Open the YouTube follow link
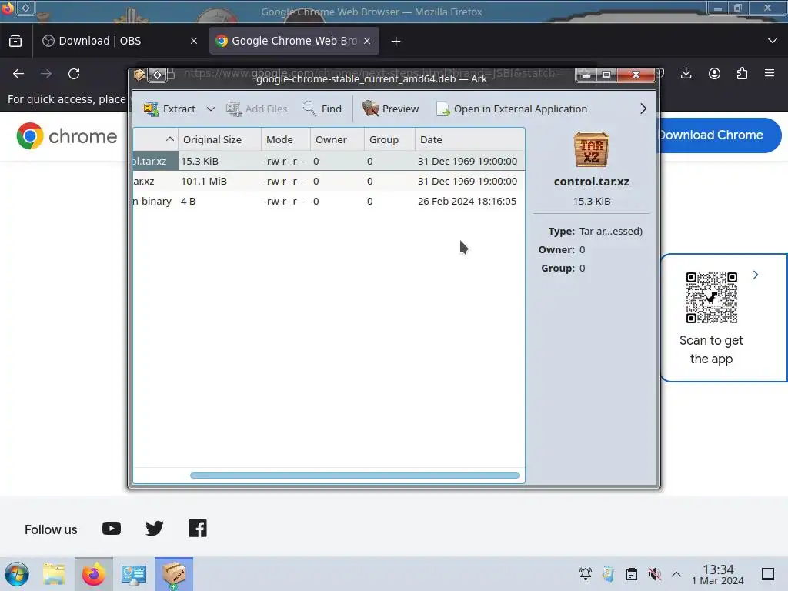This screenshot has height=591, width=788. (x=112, y=528)
